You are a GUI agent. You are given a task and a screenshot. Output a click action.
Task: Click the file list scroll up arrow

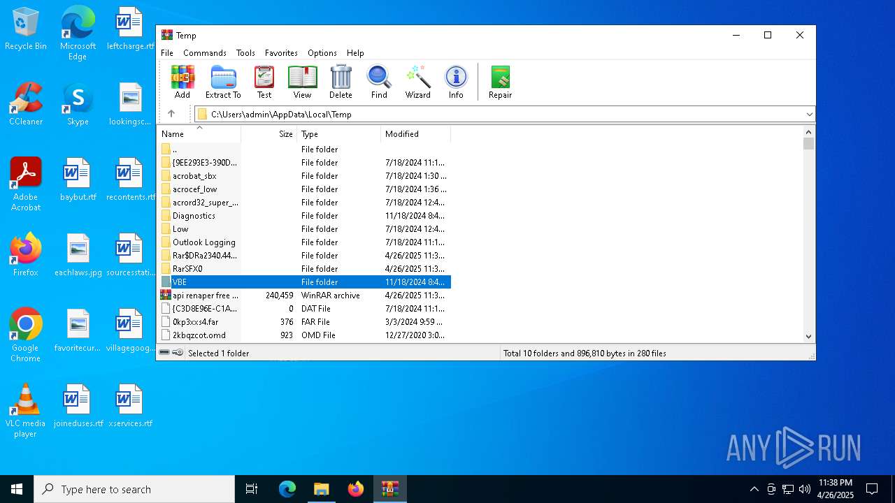click(809, 132)
